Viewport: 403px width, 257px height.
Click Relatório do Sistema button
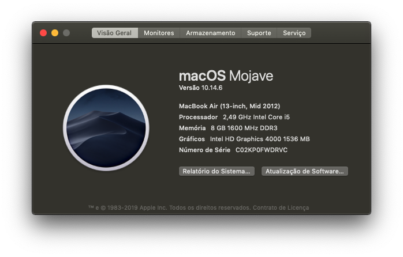point(217,171)
